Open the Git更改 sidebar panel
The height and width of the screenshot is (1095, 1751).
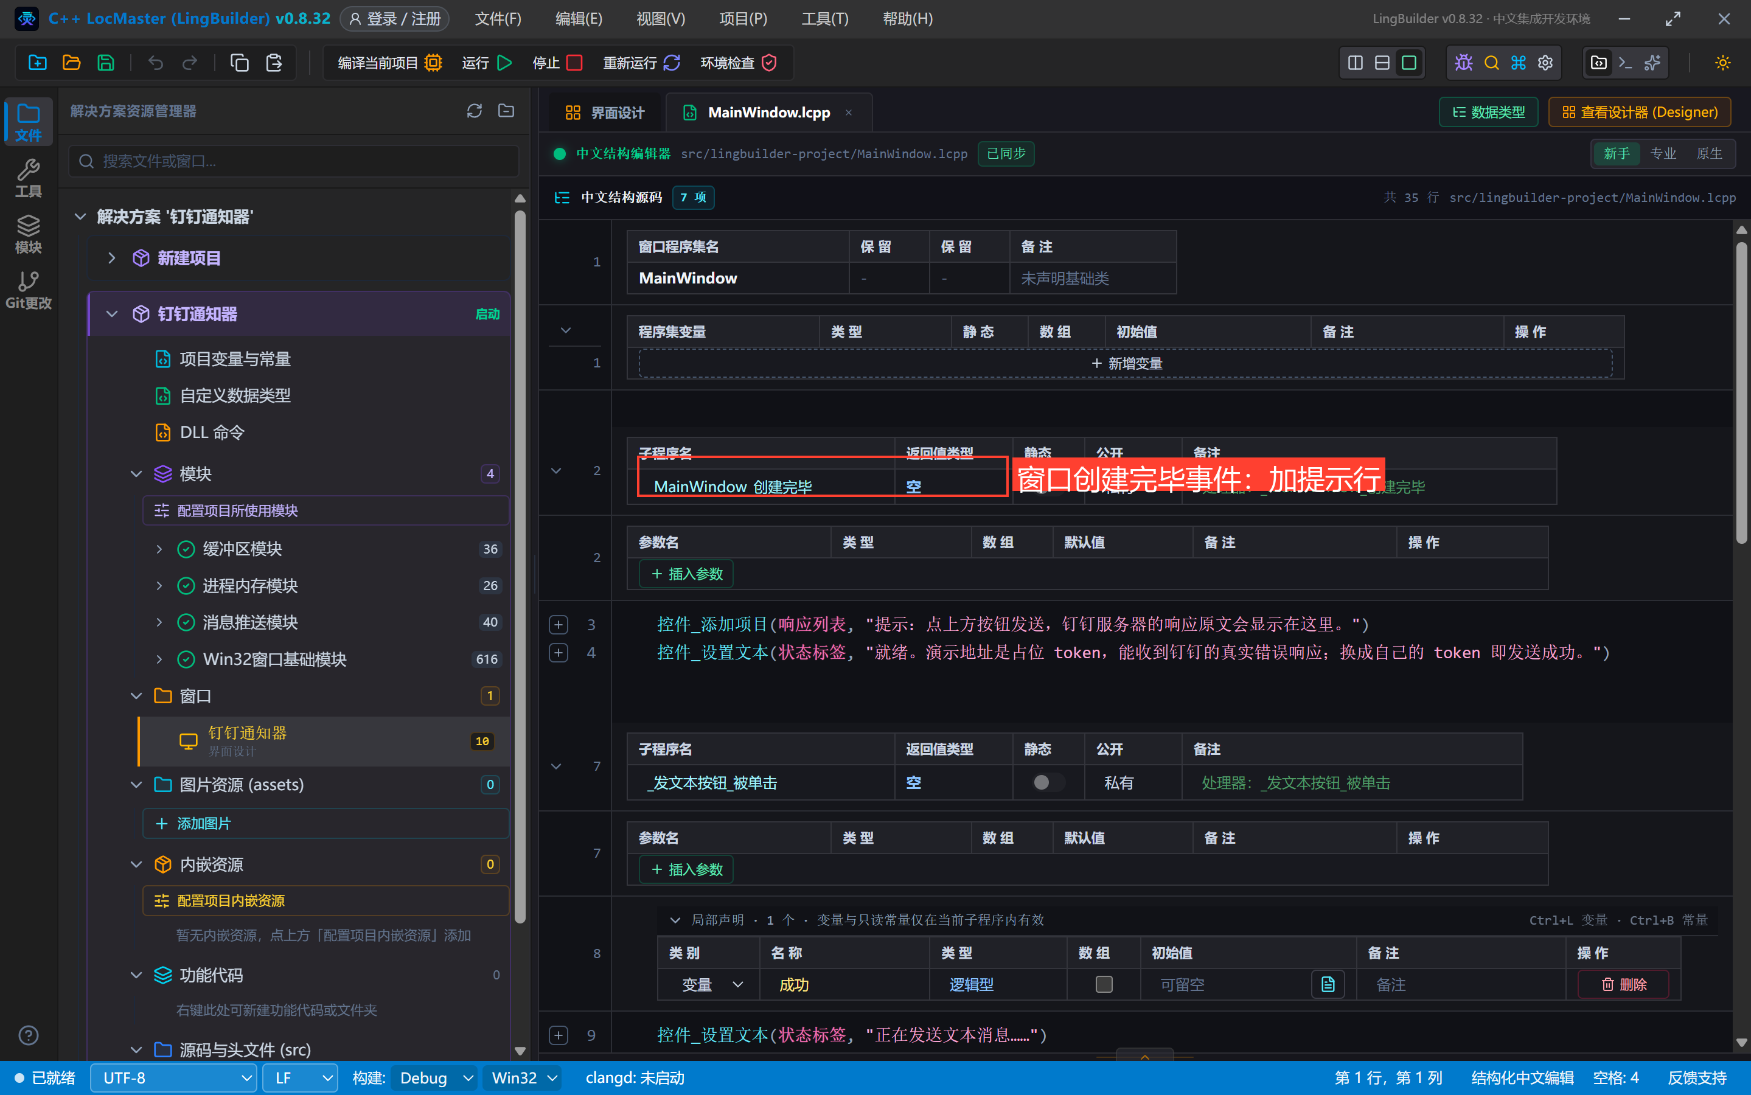pyautogui.click(x=28, y=290)
